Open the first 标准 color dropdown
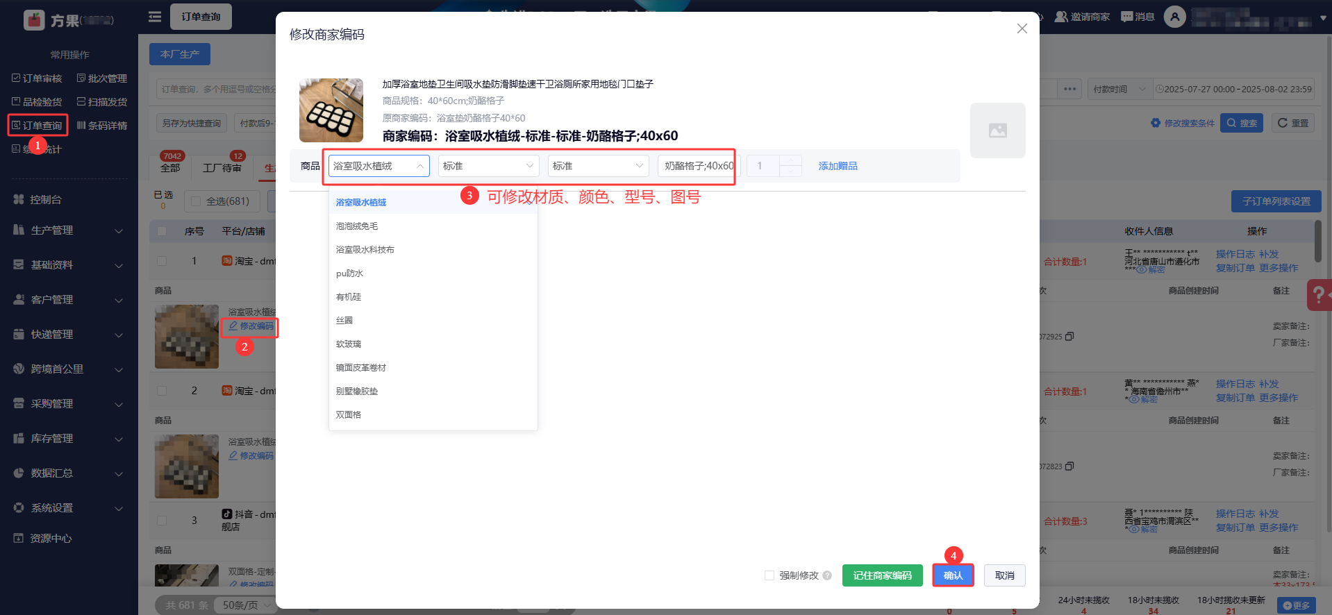Viewport: 1332px width, 615px height. (x=489, y=166)
